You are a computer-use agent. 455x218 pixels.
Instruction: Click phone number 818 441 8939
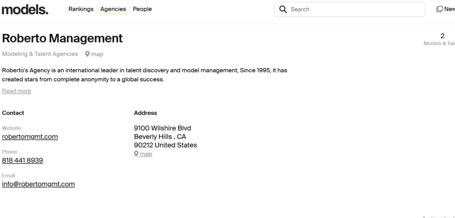22,160
